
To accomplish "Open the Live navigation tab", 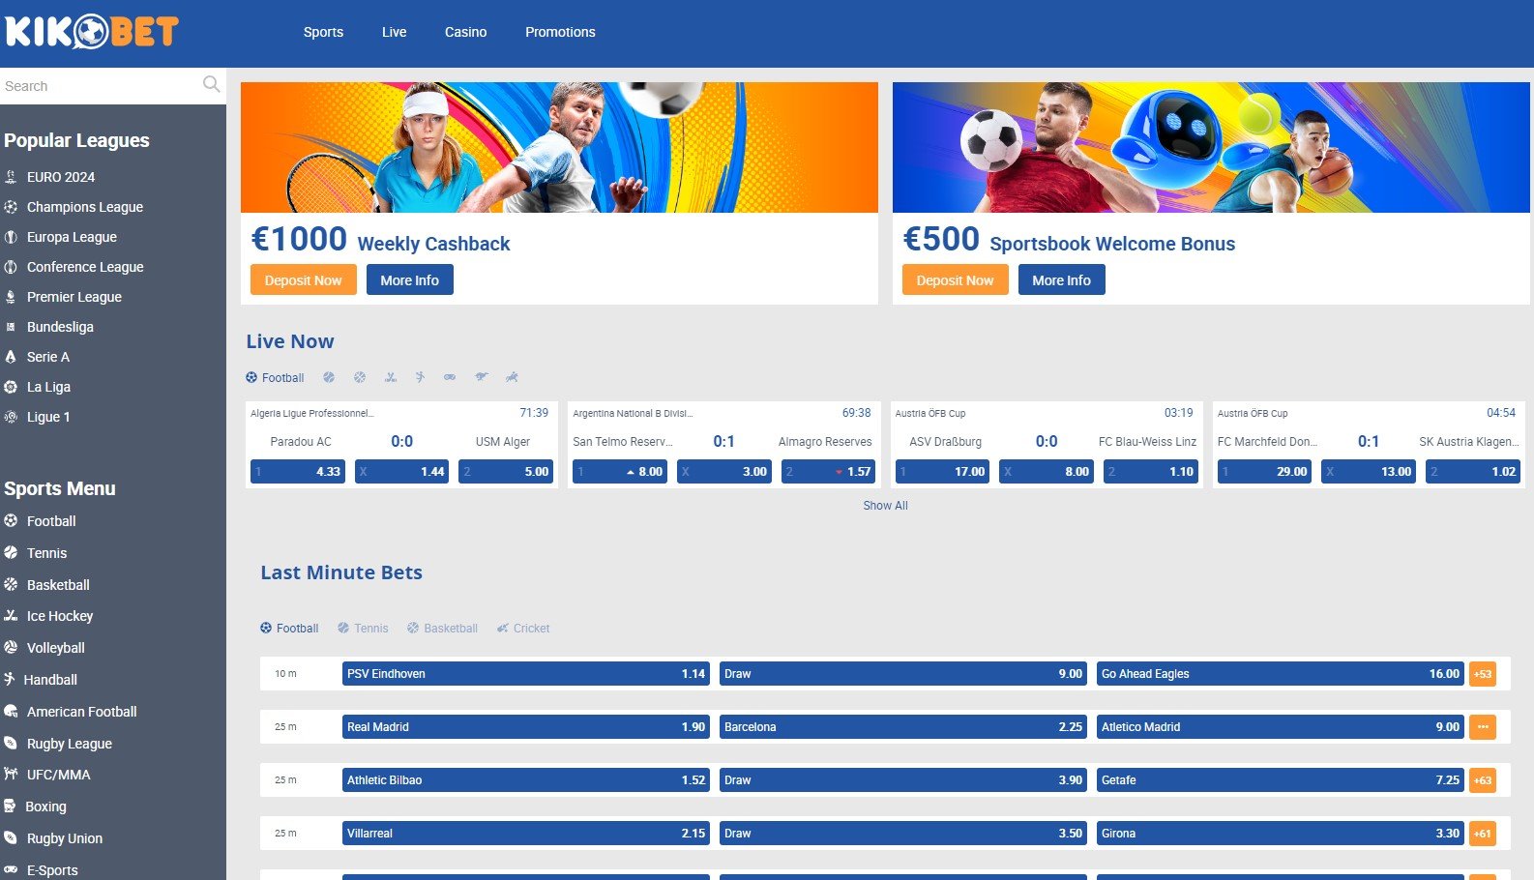I will (394, 32).
